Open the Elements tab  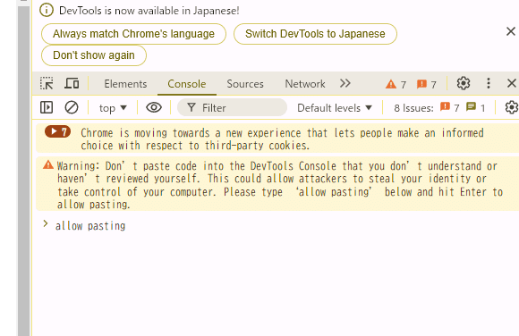(x=125, y=84)
